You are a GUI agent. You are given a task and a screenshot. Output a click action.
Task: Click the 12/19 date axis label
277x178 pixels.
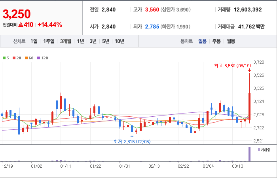(x=7, y=167)
